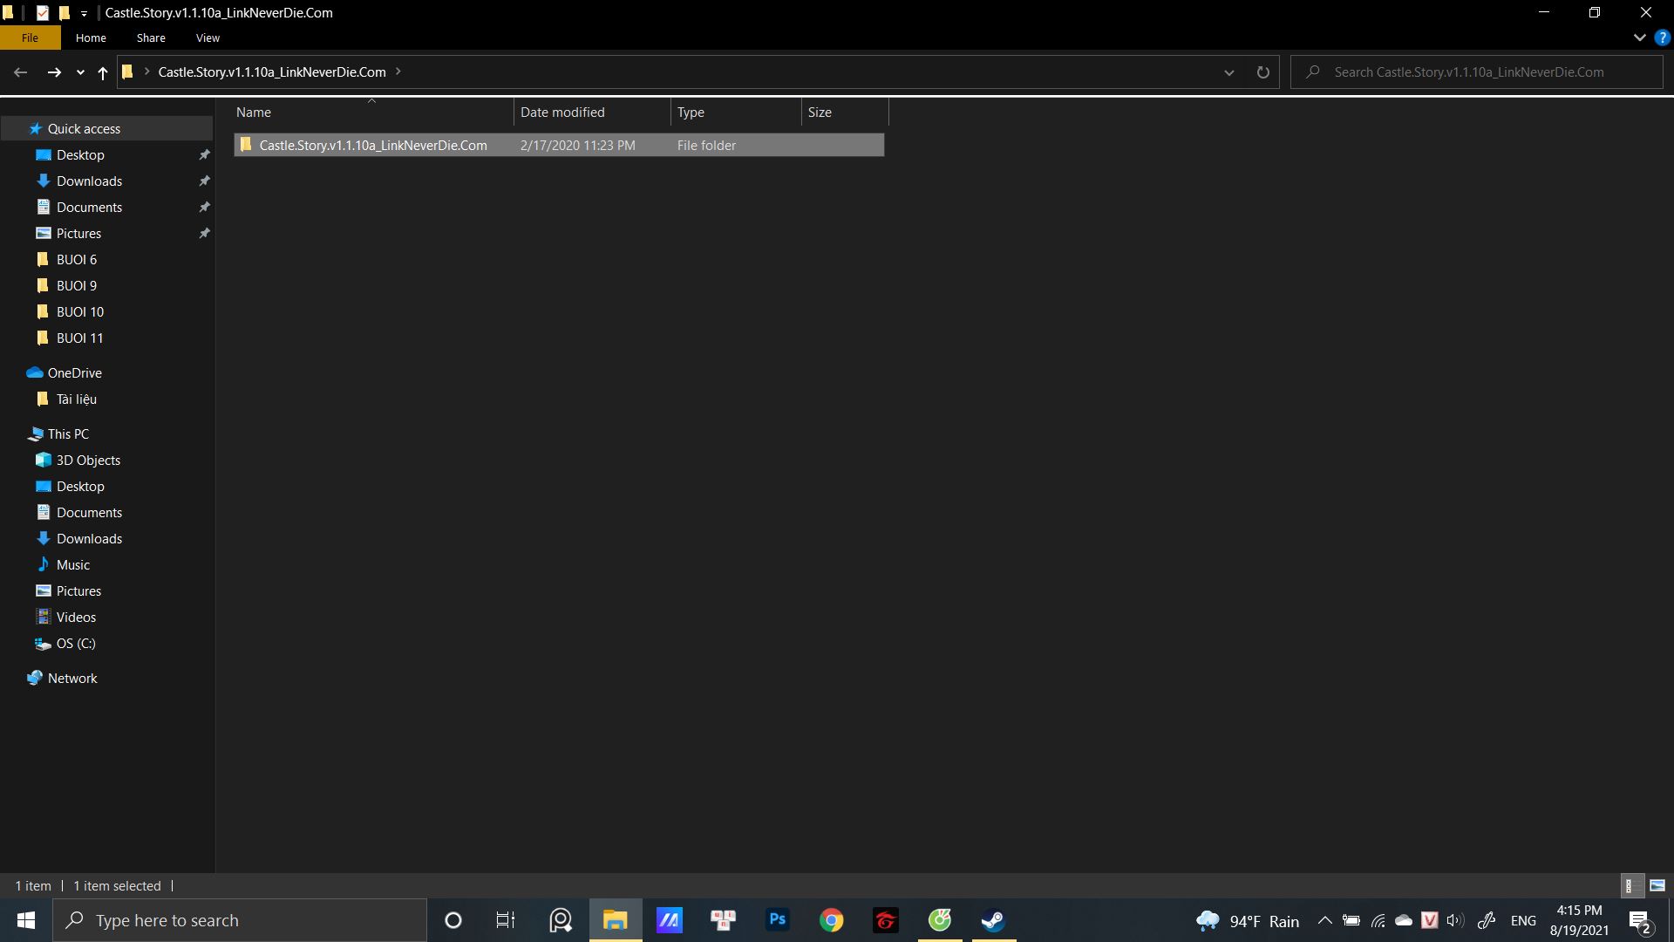Select the Share tab in ribbon
This screenshot has height=942, width=1674.
(151, 38)
